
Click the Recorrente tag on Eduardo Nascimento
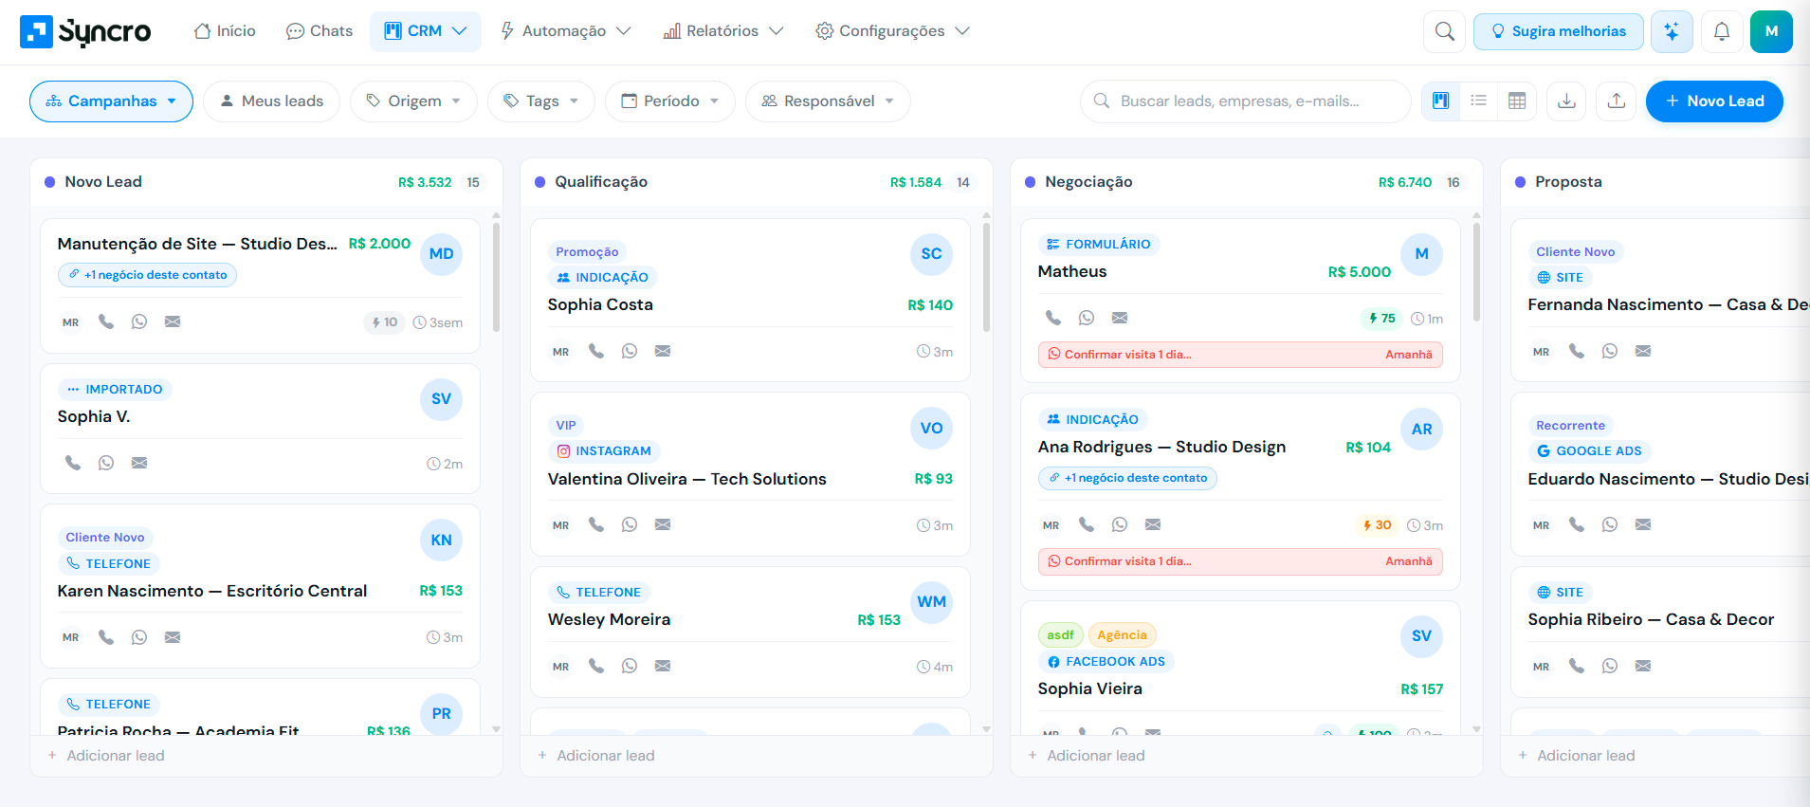1570,425
